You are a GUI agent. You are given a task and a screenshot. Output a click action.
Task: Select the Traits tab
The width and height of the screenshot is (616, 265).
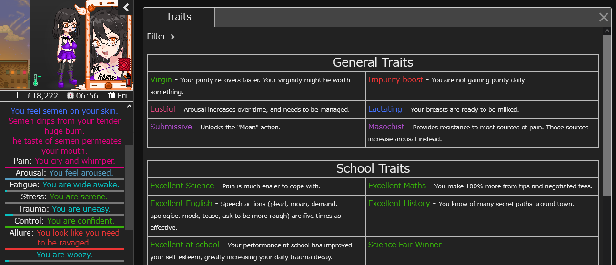pyautogui.click(x=179, y=17)
